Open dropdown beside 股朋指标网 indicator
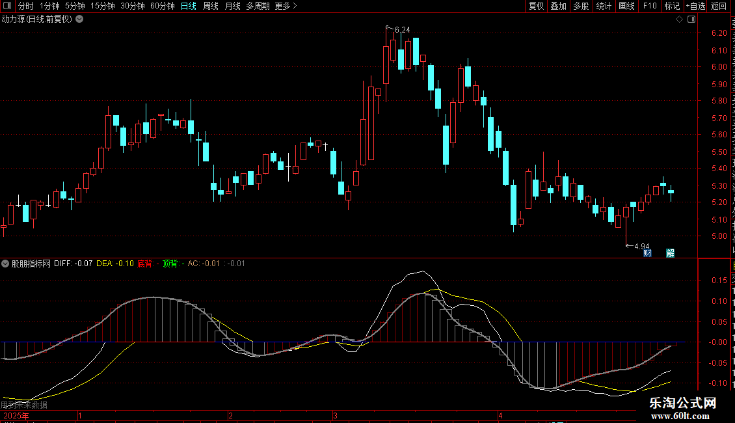The width and height of the screenshot is (735, 423). pyautogui.click(x=5, y=264)
